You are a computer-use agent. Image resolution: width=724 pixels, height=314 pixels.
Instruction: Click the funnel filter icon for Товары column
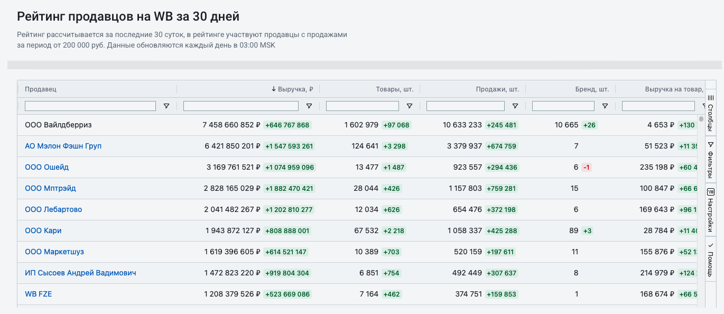(x=410, y=106)
